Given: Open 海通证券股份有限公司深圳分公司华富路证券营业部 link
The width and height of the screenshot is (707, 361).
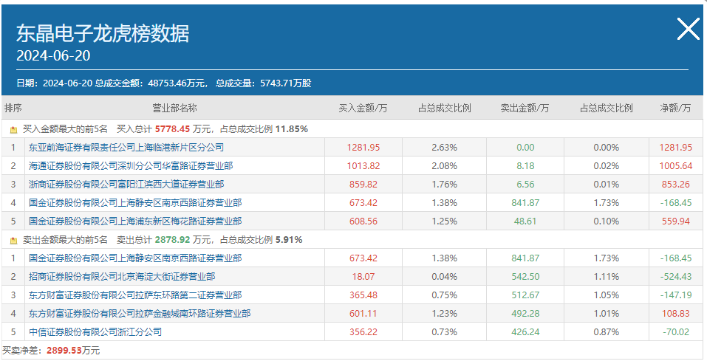Looking at the screenshot, I should point(131,166).
